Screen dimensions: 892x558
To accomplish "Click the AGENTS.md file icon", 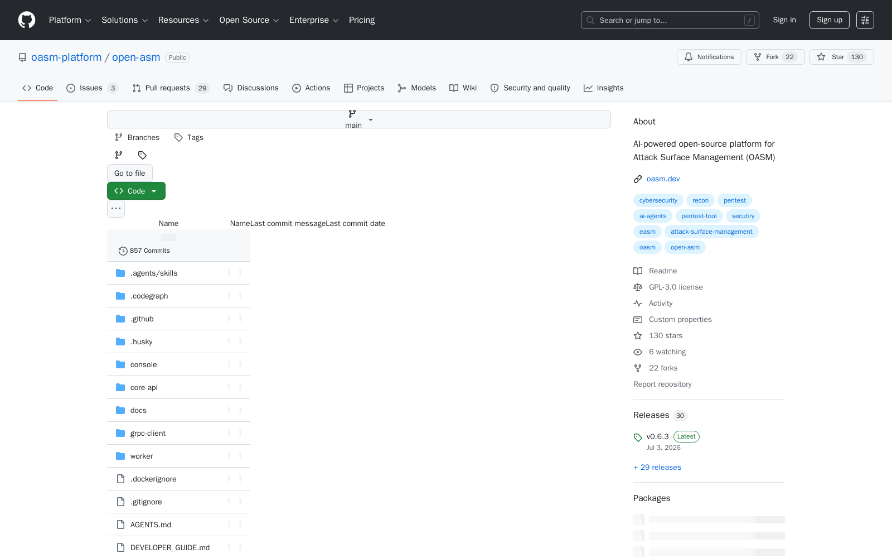I will coord(120,525).
